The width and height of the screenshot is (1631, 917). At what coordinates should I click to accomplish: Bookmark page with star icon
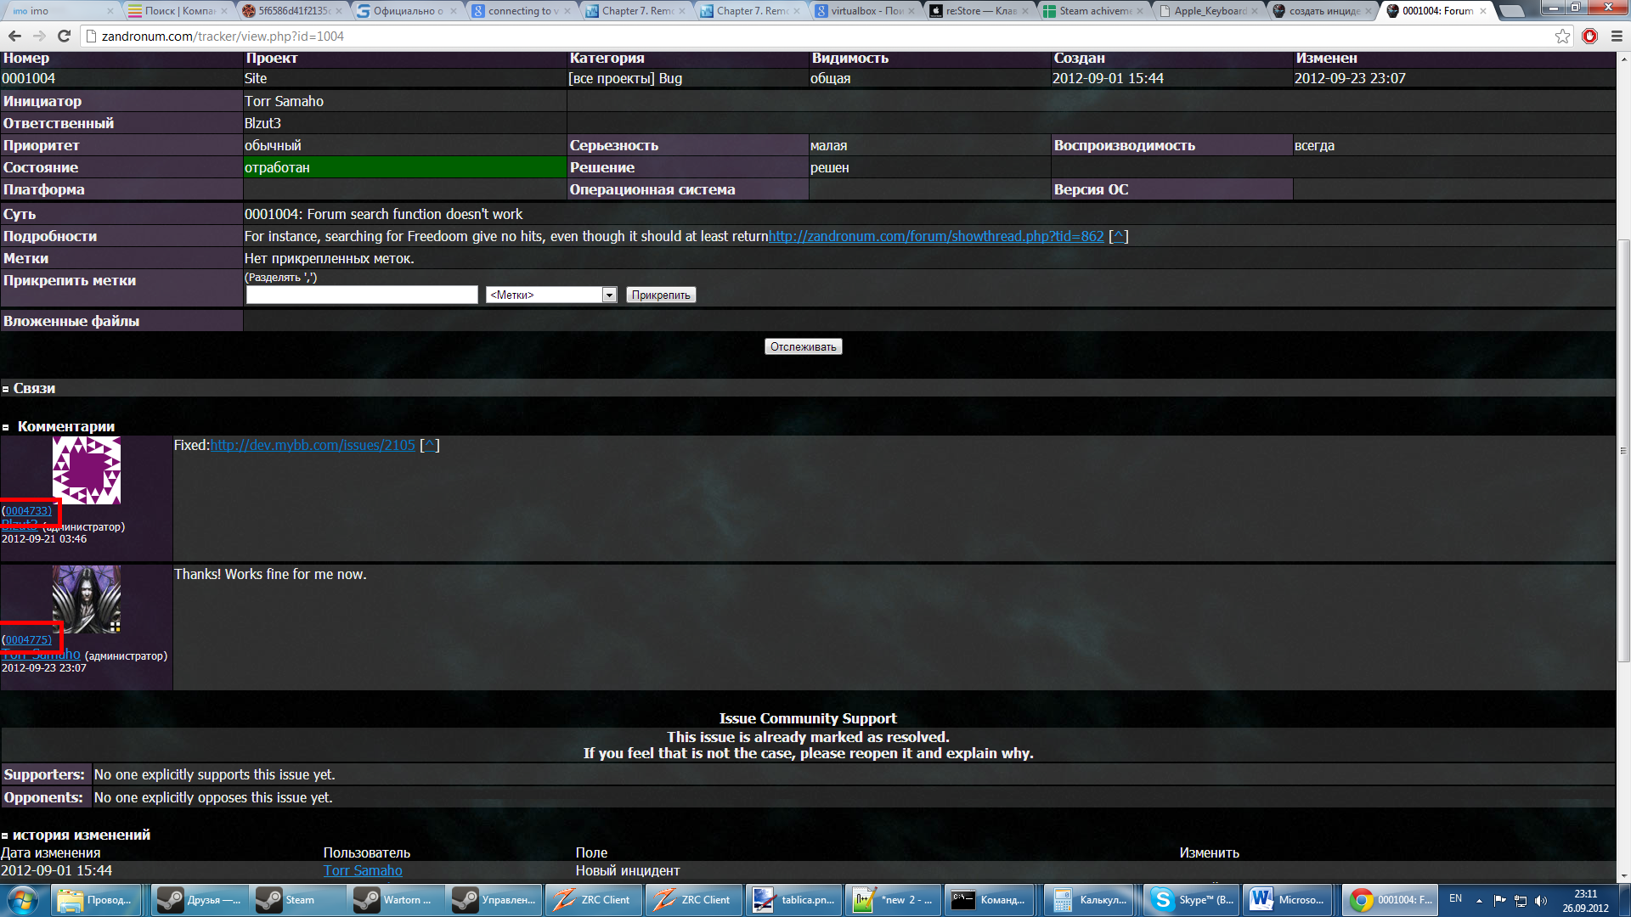coord(1562,36)
